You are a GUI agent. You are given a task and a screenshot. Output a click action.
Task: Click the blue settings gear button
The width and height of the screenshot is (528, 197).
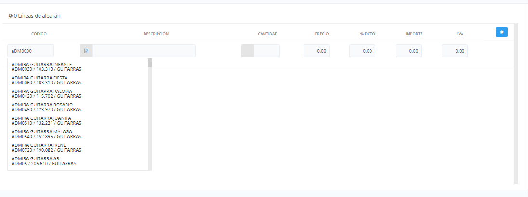pyautogui.click(x=502, y=32)
